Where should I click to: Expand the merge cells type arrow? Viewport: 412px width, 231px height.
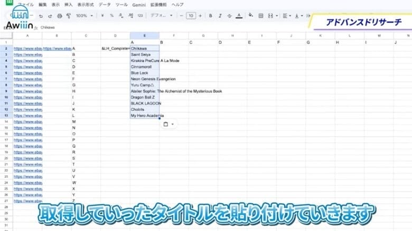click(277, 16)
